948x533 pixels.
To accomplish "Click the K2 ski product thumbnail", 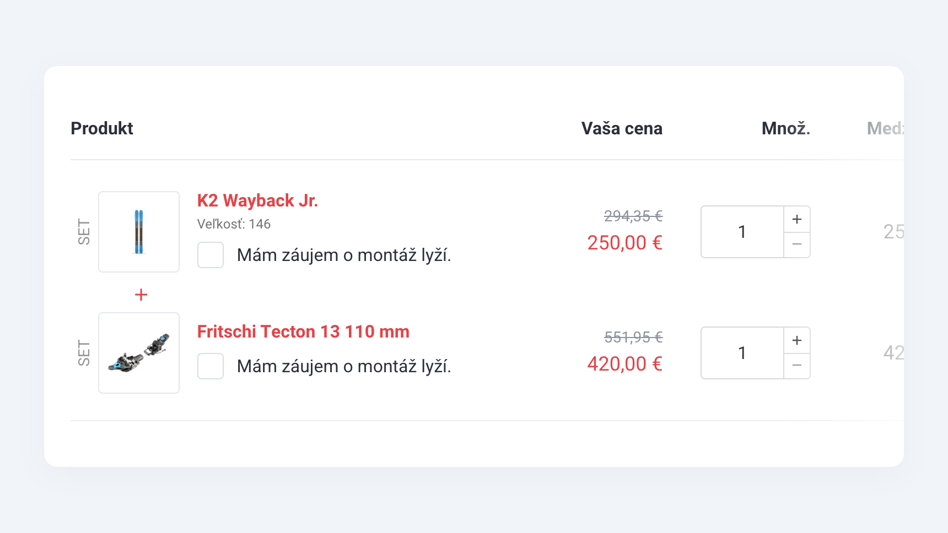I will tap(139, 232).
